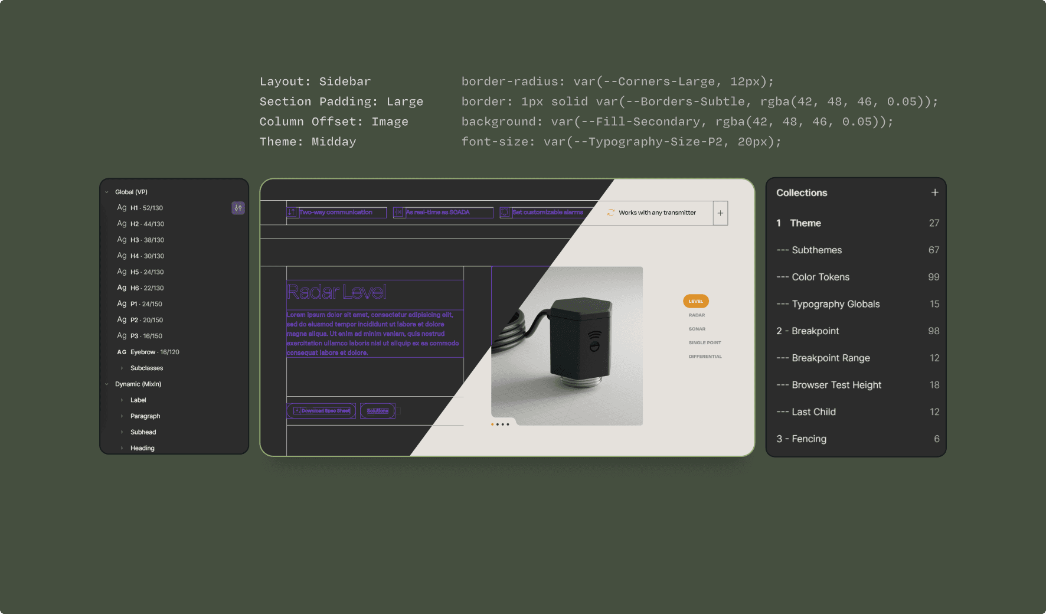The width and height of the screenshot is (1046, 614).
Task: Collapse the Dynamic (Mixin) group
Action: (x=107, y=384)
